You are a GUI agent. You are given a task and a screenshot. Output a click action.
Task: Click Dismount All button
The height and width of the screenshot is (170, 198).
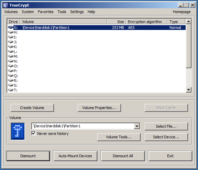tap(123, 156)
